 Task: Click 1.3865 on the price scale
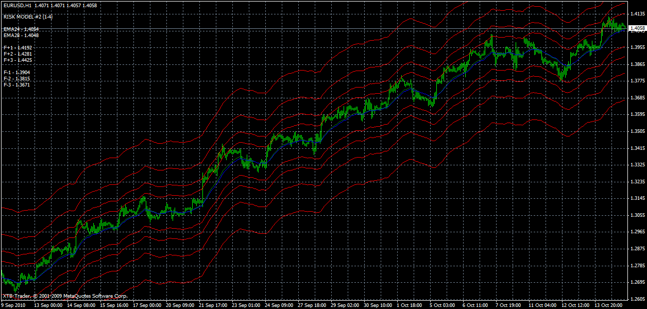point(638,64)
